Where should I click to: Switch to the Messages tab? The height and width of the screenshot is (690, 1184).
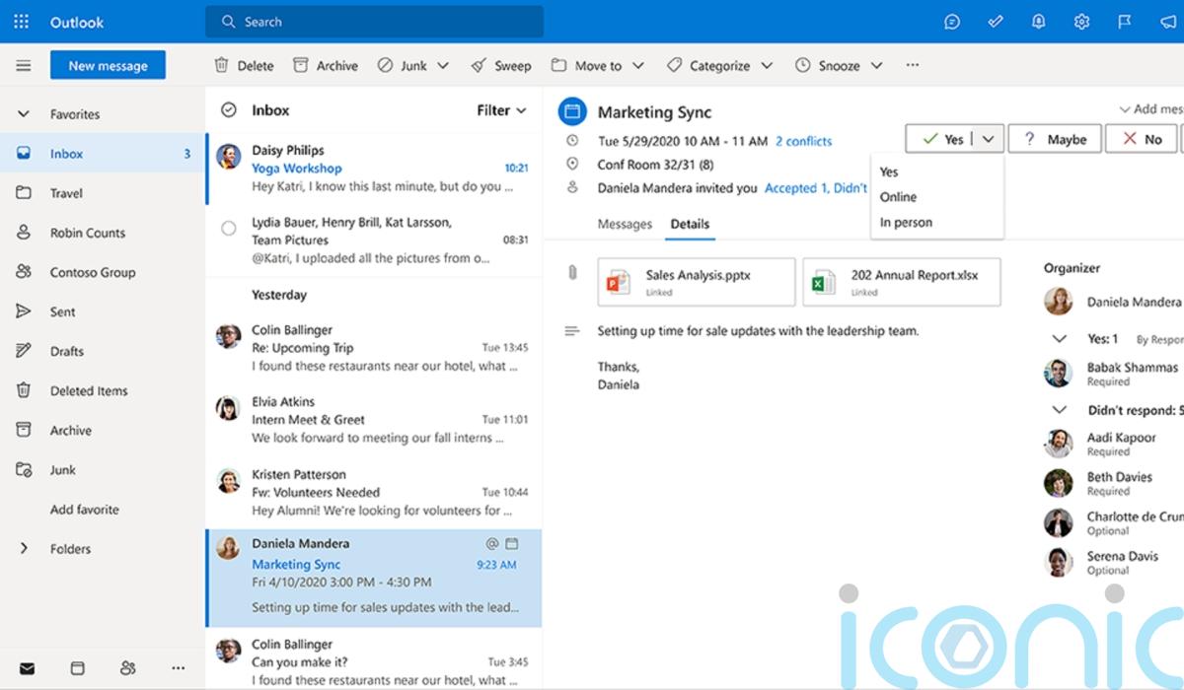click(x=625, y=224)
